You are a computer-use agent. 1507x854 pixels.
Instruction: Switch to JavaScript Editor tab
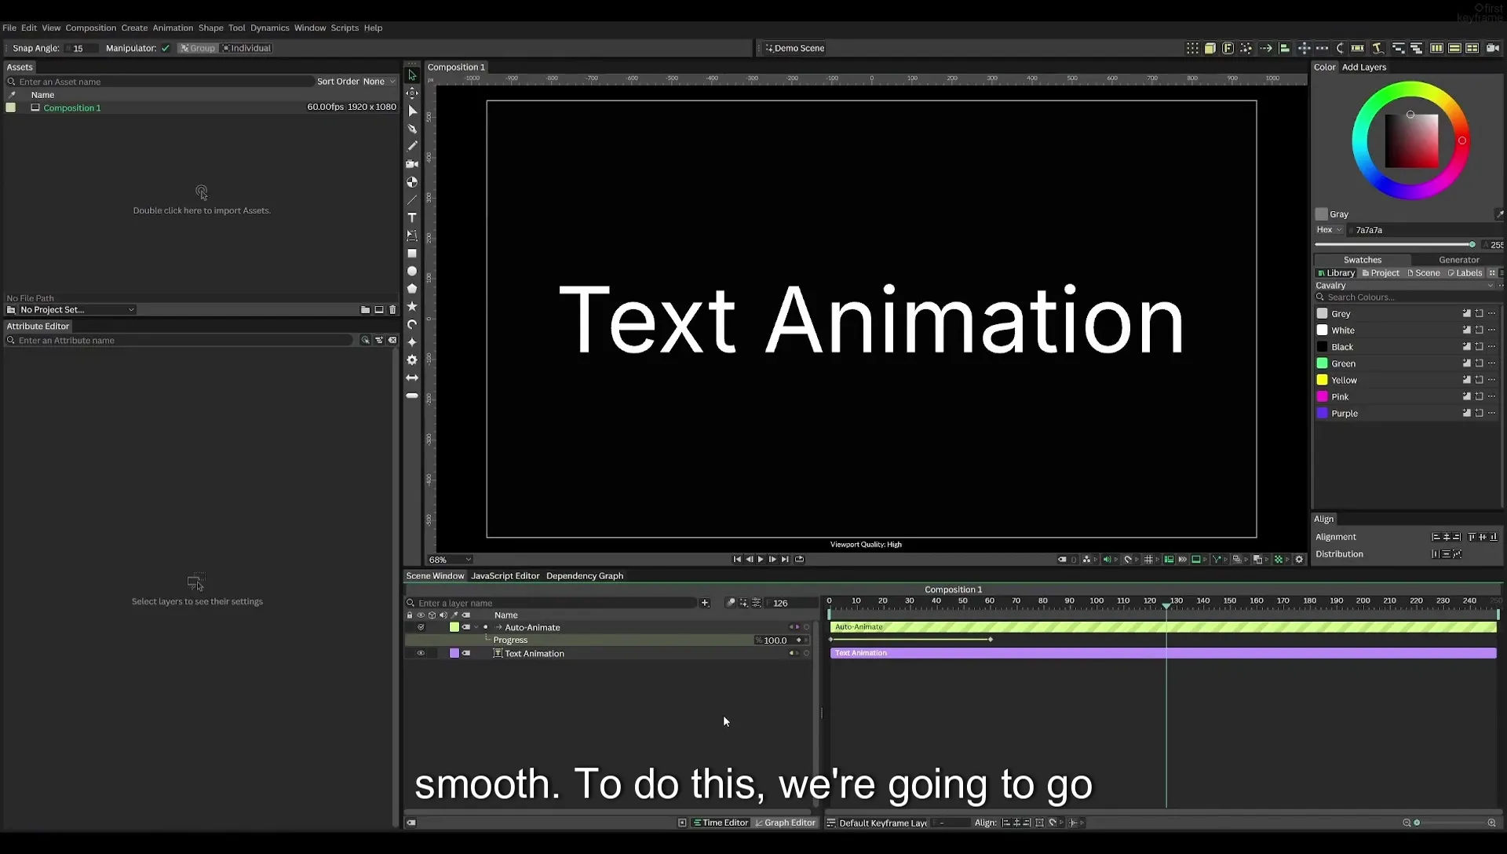[505, 576]
